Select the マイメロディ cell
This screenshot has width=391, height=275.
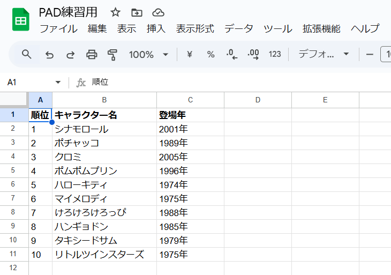point(104,199)
